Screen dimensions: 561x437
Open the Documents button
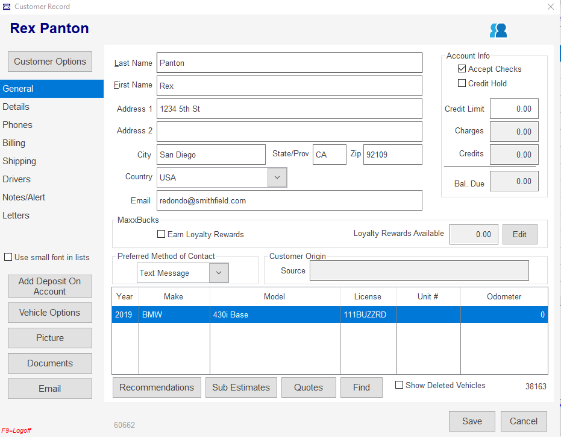tap(50, 363)
